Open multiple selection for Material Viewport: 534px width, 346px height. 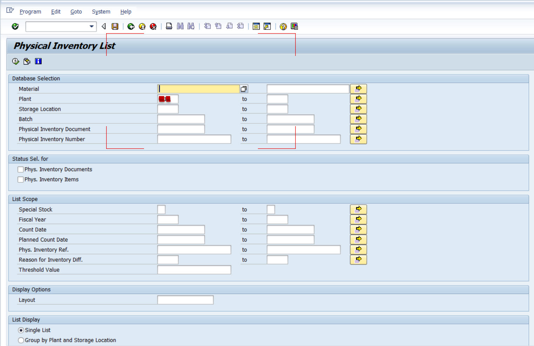pos(358,88)
